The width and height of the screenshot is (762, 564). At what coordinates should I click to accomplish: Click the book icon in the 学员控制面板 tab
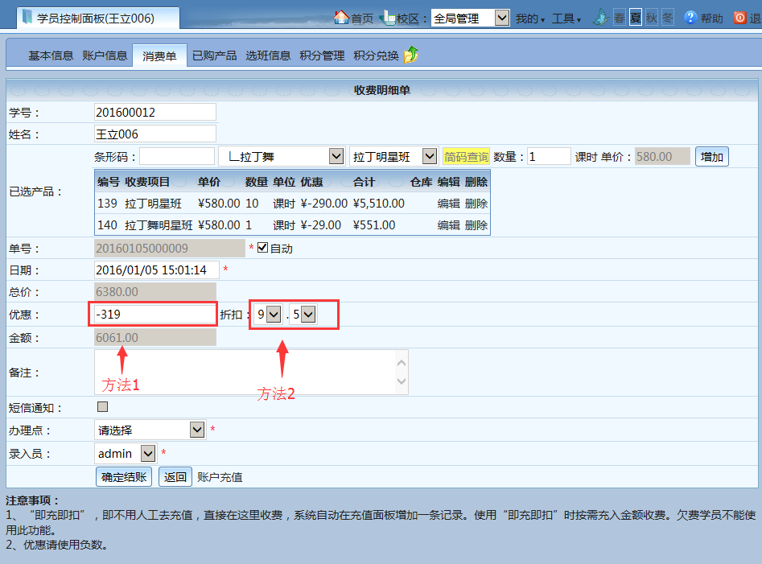pos(27,18)
